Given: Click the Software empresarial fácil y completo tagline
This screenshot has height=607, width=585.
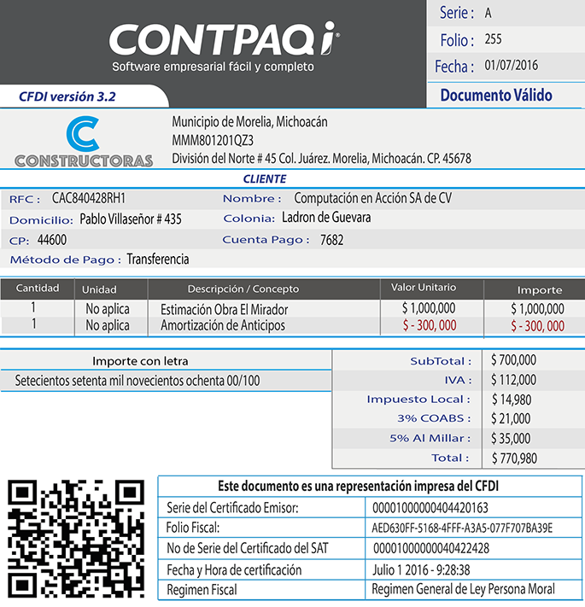Looking at the screenshot, I should (x=213, y=67).
